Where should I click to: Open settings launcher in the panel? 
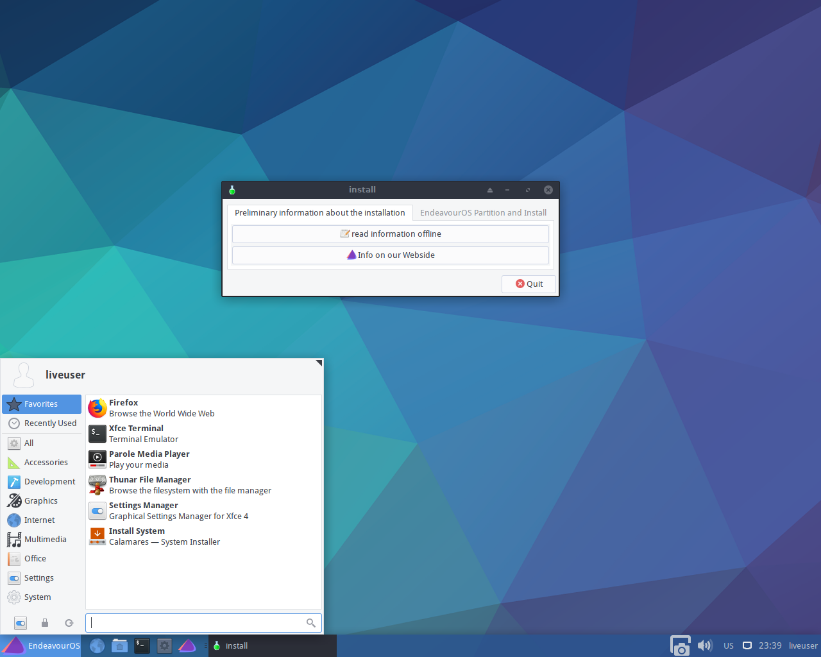(x=164, y=646)
